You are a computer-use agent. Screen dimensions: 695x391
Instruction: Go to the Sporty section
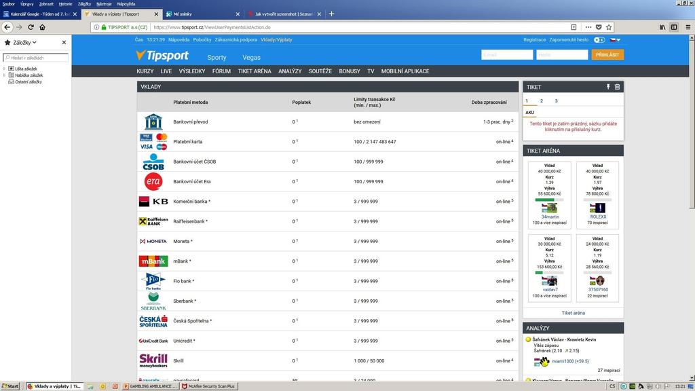point(217,57)
